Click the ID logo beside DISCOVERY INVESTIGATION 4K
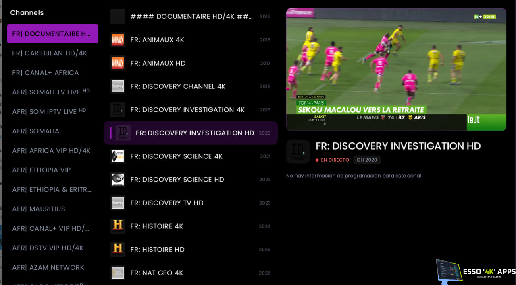Image resolution: width=516 pixels, height=285 pixels. (118, 110)
